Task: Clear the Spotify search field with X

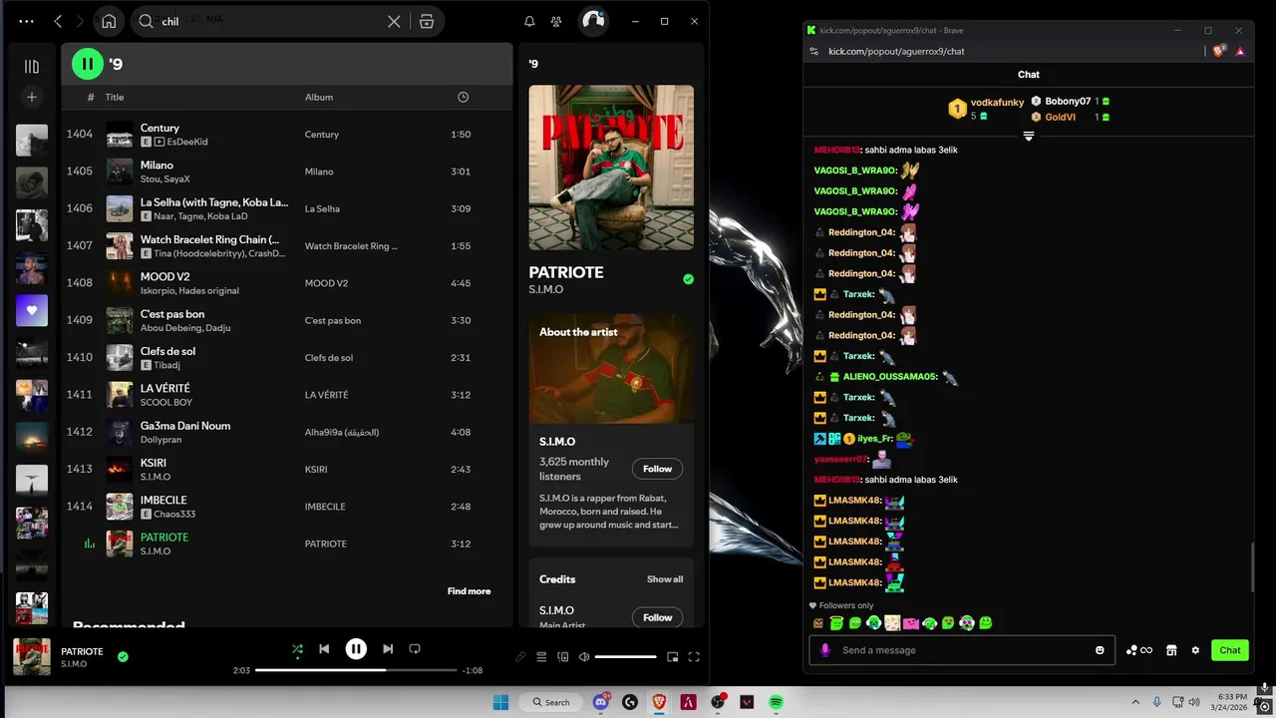Action: [394, 21]
